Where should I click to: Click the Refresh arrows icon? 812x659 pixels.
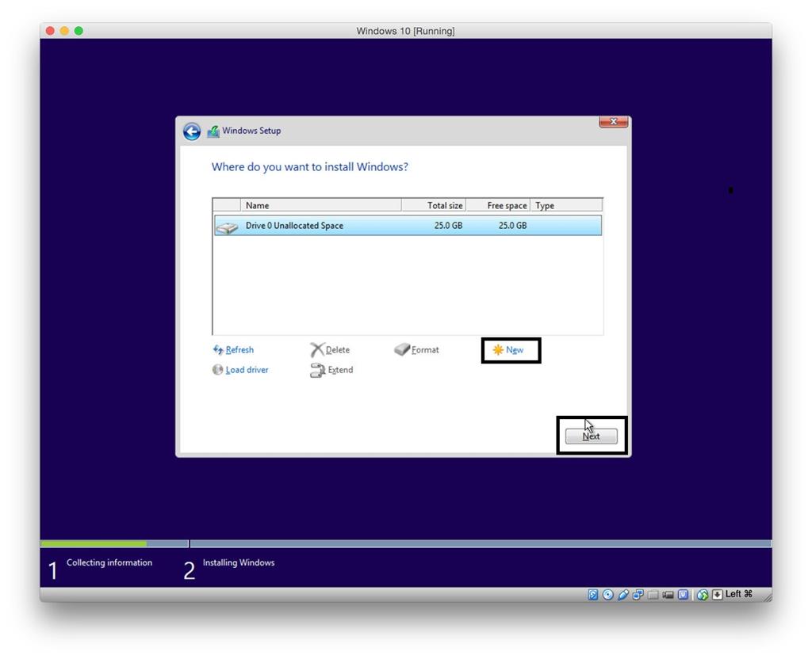coord(218,349)
